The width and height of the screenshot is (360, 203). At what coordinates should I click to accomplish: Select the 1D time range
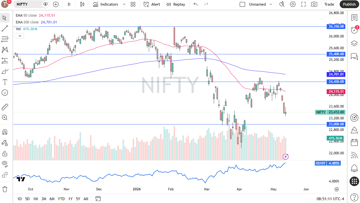19,199
